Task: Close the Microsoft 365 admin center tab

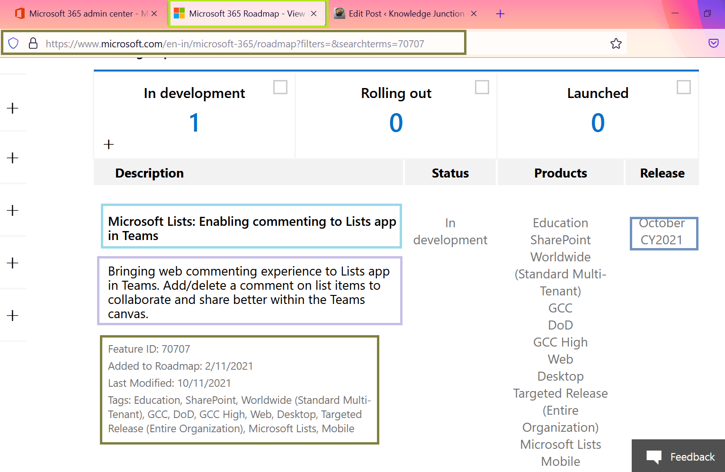Action: [154, 14]
